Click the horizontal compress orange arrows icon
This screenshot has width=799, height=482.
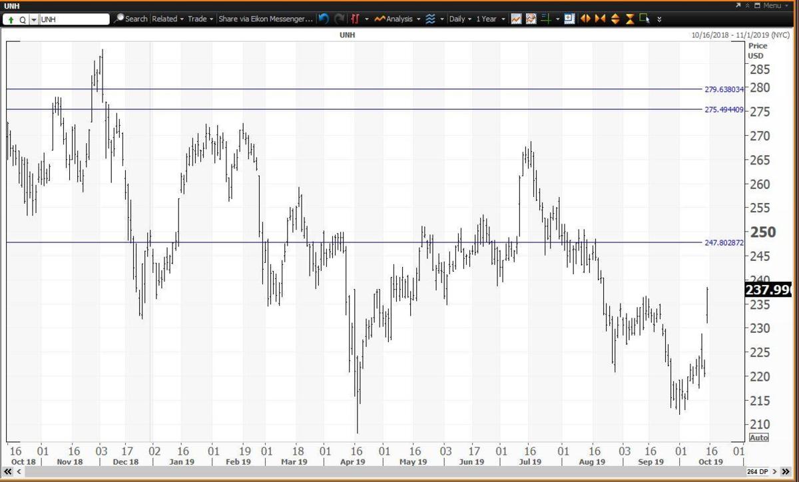[601, 19]
